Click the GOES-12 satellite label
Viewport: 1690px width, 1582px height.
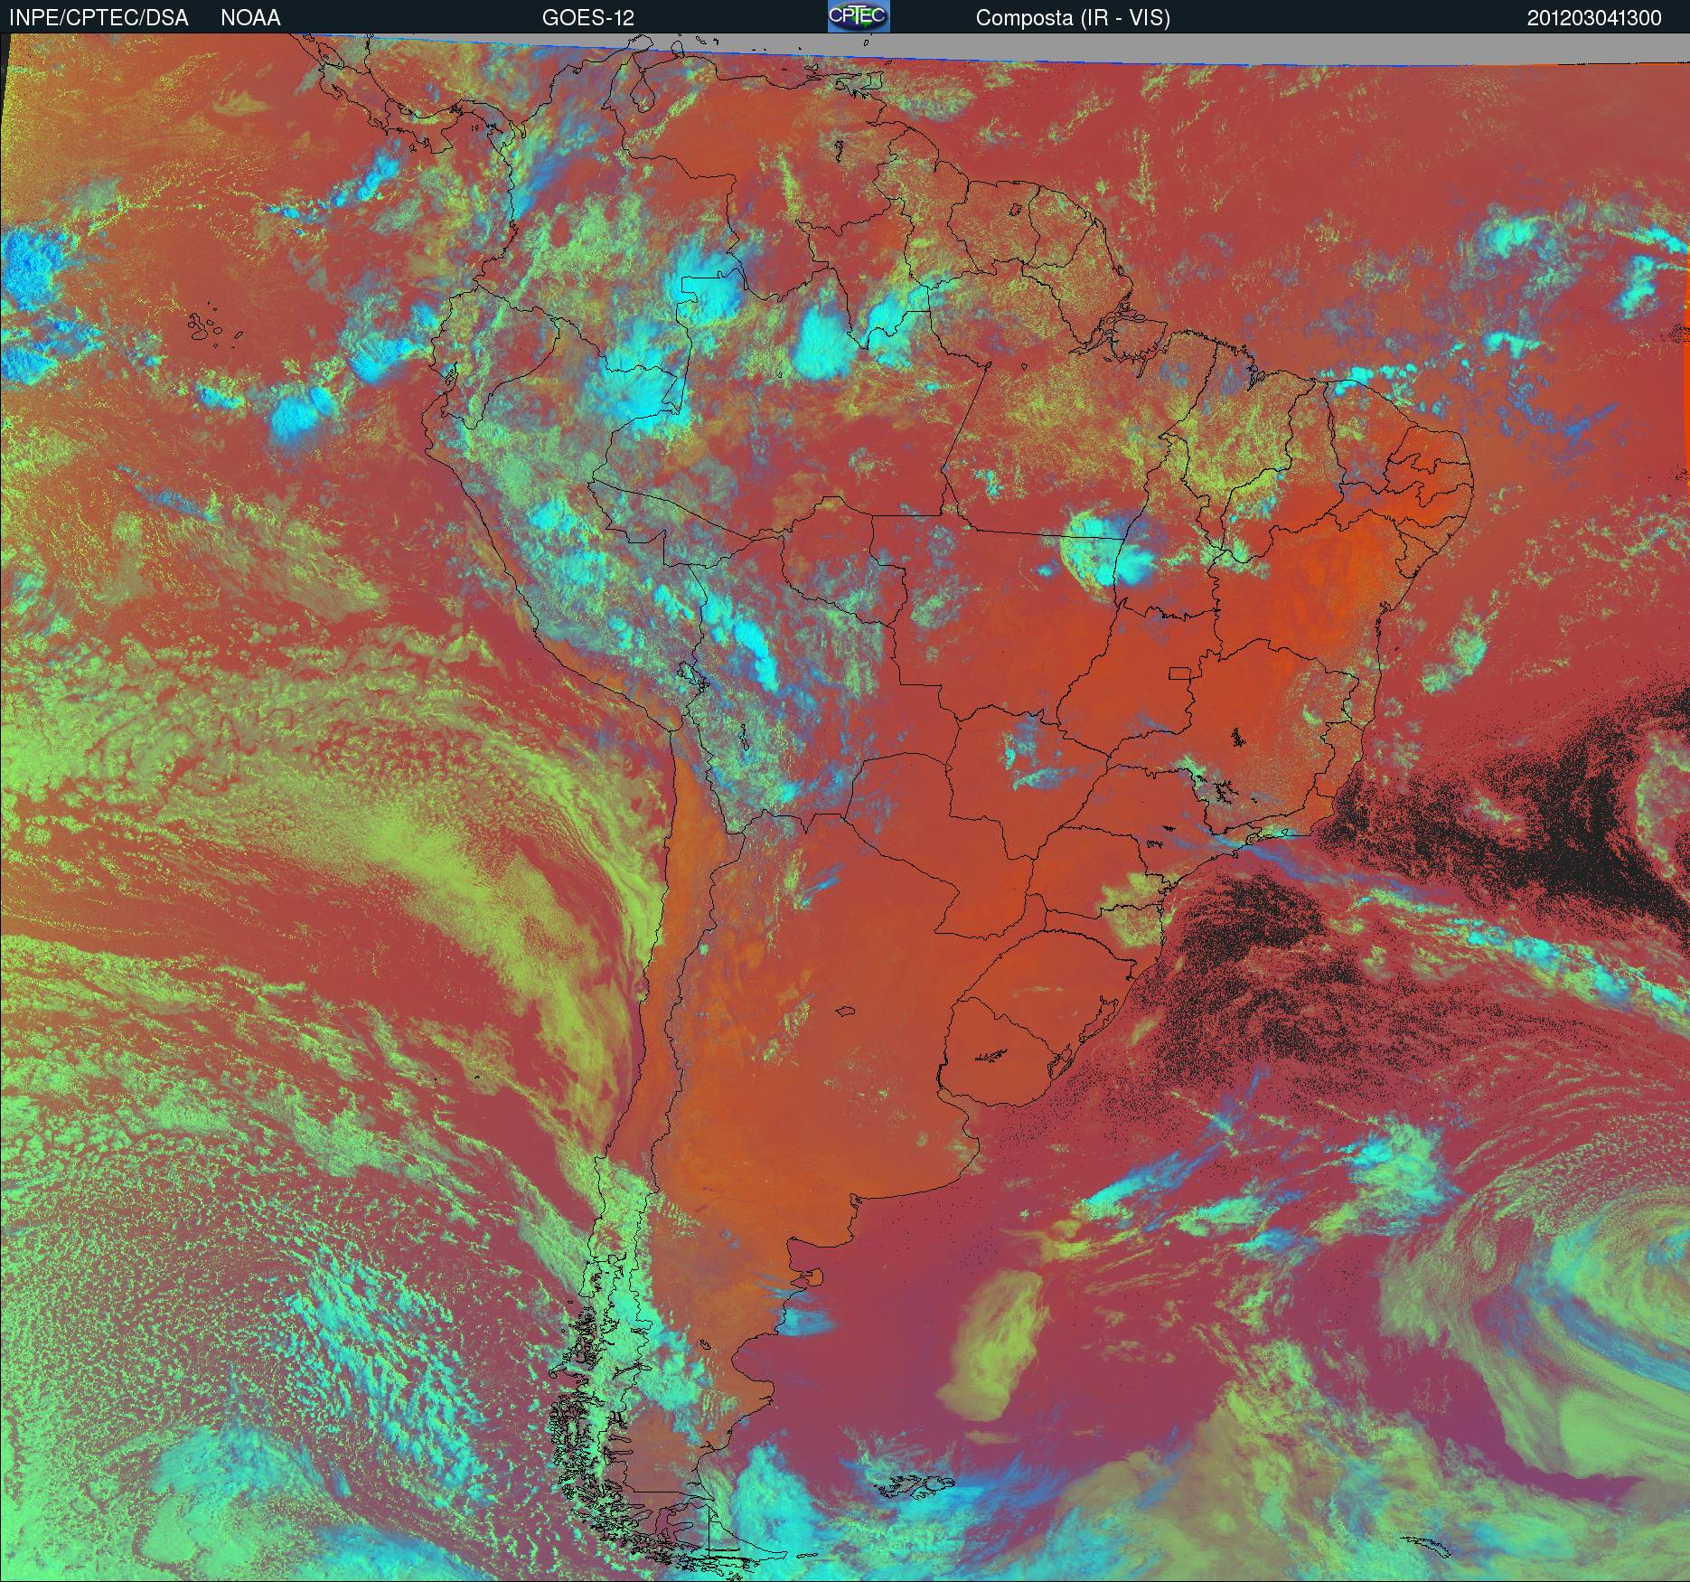[x=588, y=18]
